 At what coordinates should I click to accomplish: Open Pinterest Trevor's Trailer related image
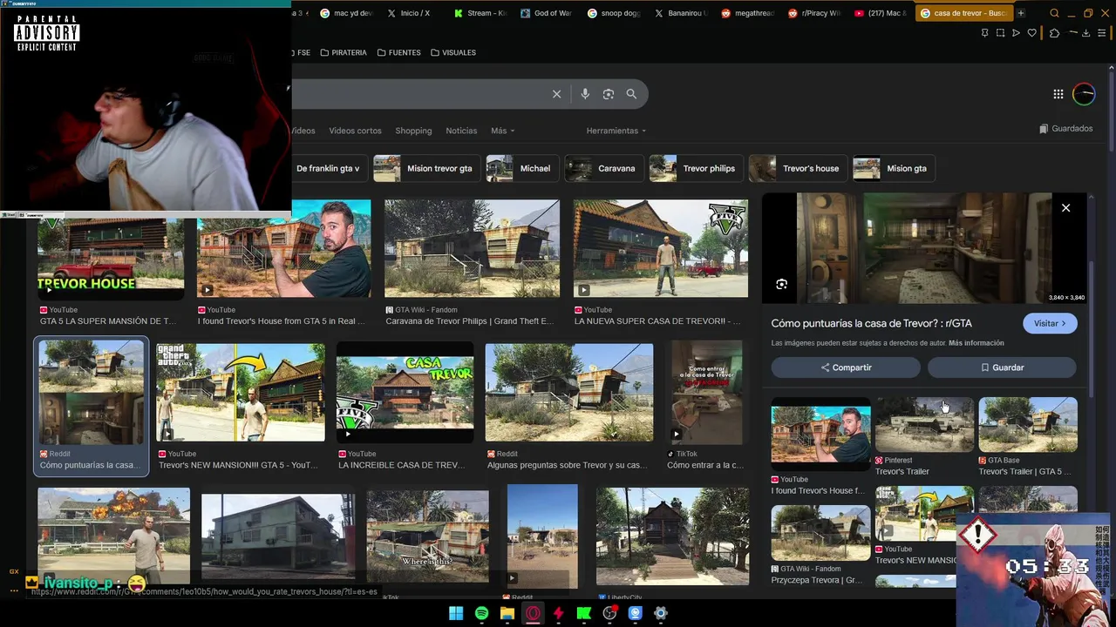coord(924,424)
